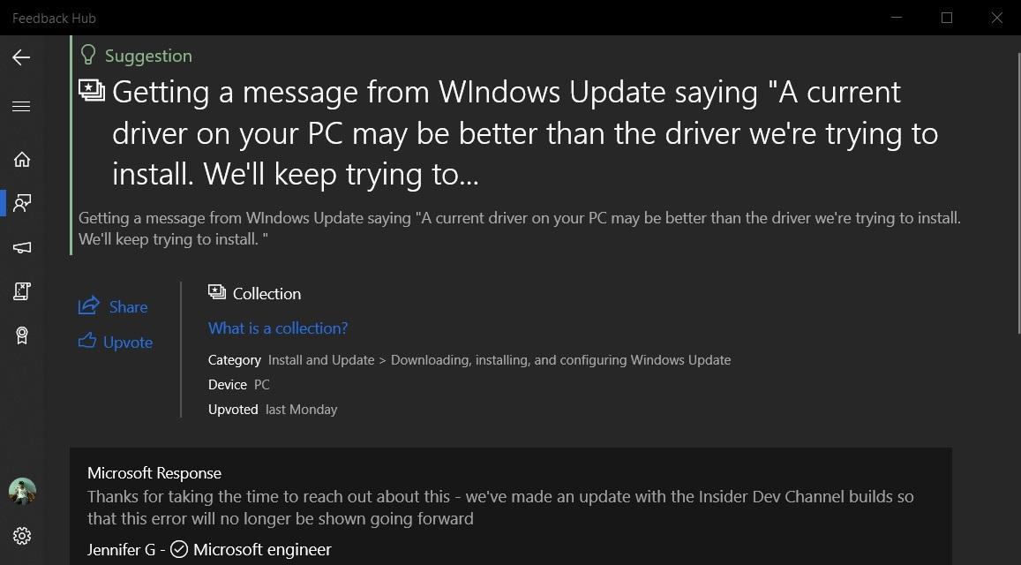Image resolution: width=1021 pixels, height=565 pixels.
Task: Upvote this Windows Update suggestion
Action: (115, 342)
